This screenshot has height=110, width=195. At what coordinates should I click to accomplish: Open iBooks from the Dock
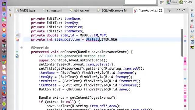coord(4,30)
